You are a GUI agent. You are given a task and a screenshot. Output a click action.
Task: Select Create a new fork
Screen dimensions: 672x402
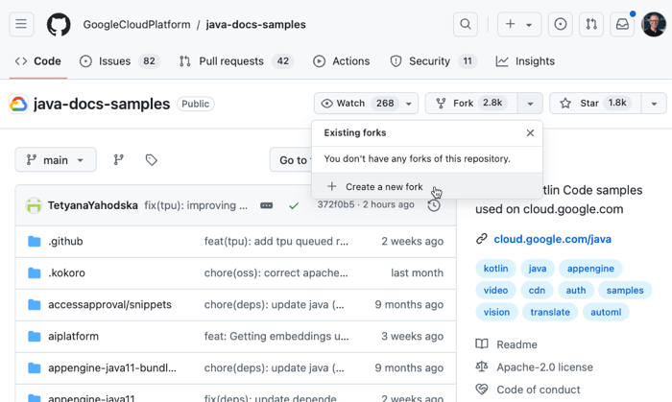[384, 187]
